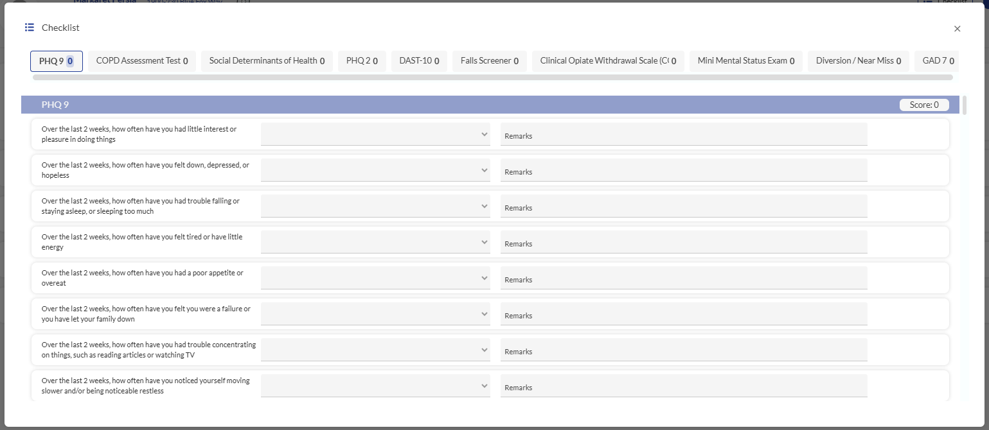Screen dimensions: 989x430
Task: Open the DAST-10 checklist tab
Action: 419,61
